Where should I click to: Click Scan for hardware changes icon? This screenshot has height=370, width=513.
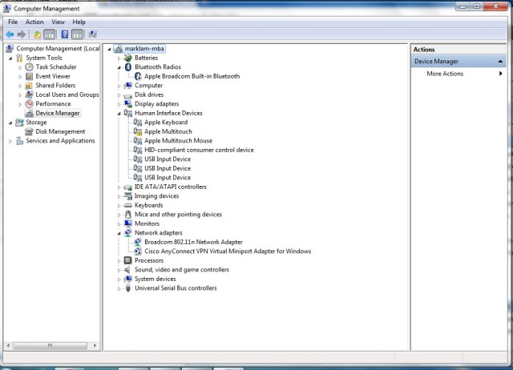pyautogui.click(x=93, y=34)
